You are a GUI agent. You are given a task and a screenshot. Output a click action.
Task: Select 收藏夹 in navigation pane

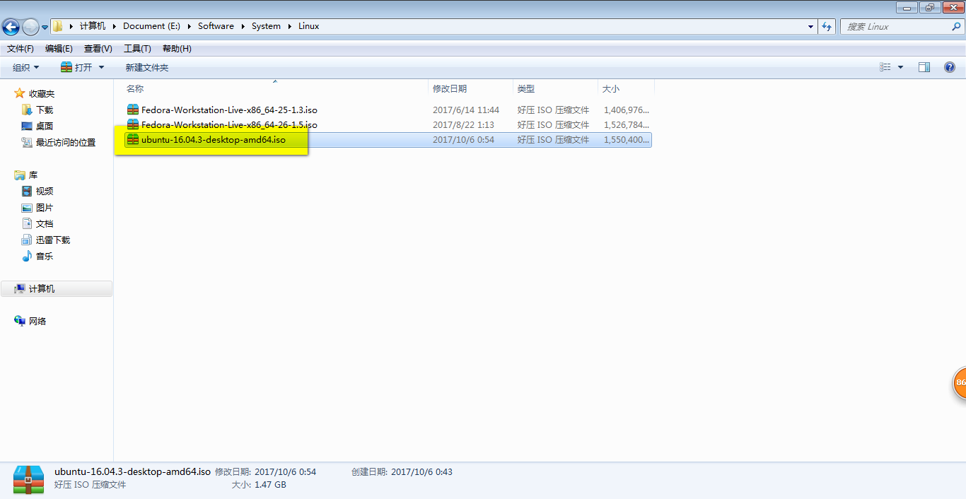tap(42, 93)
